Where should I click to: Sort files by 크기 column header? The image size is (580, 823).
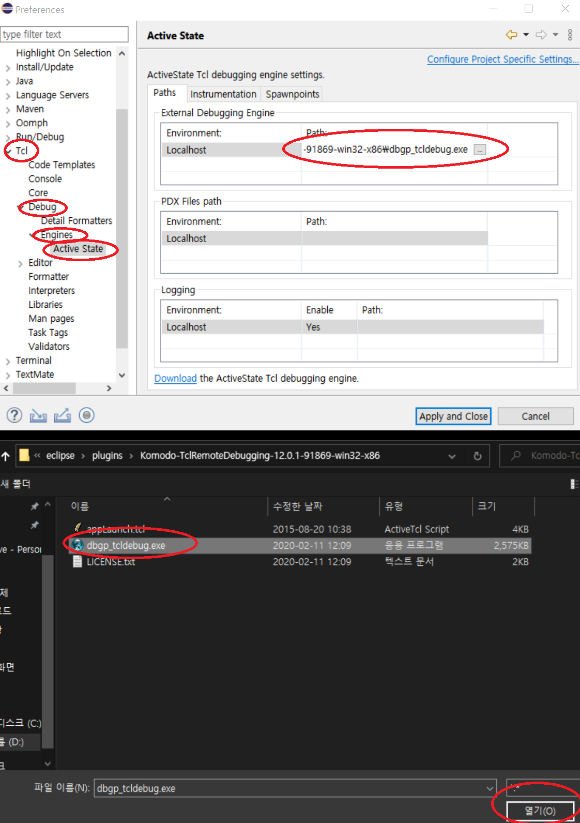[486, 506]
